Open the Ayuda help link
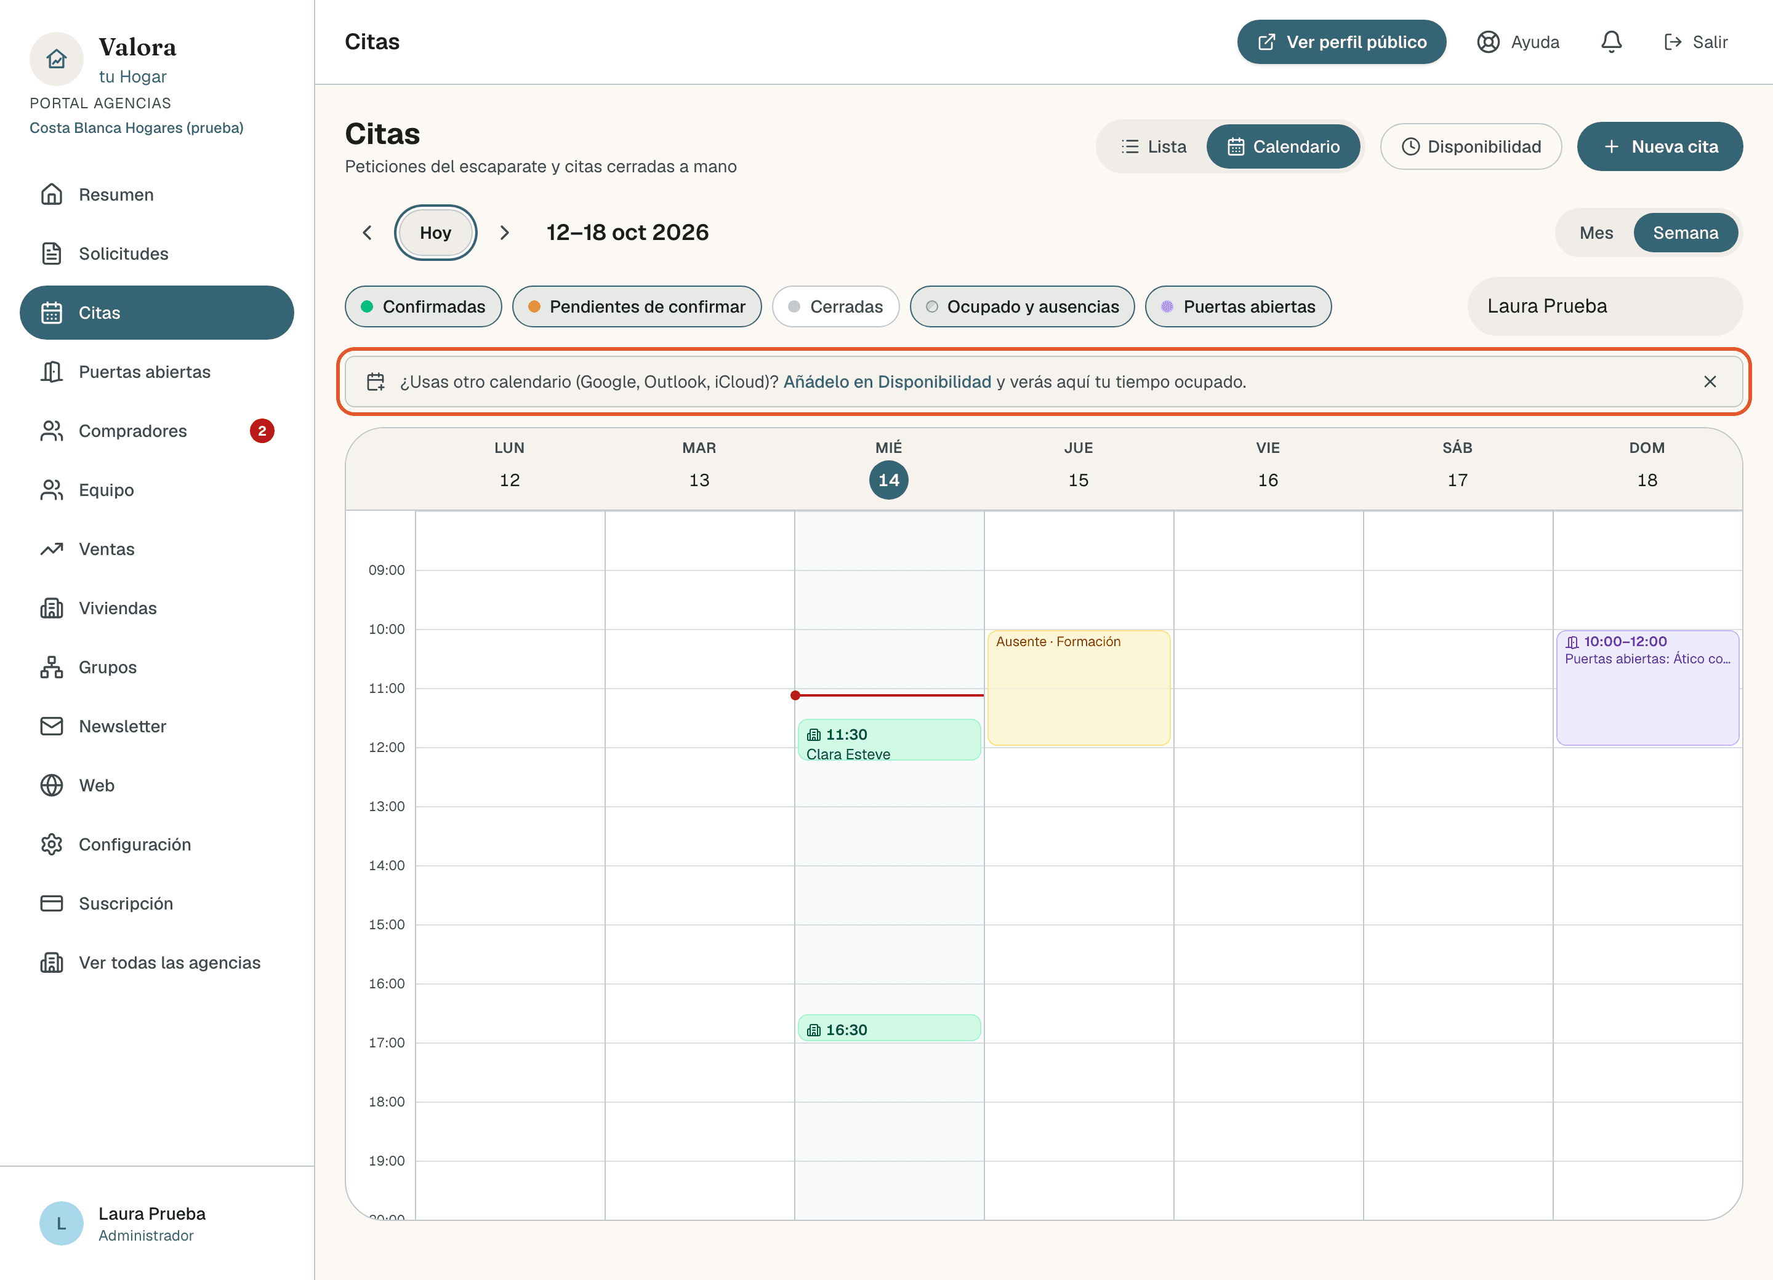 (1518, 42)
